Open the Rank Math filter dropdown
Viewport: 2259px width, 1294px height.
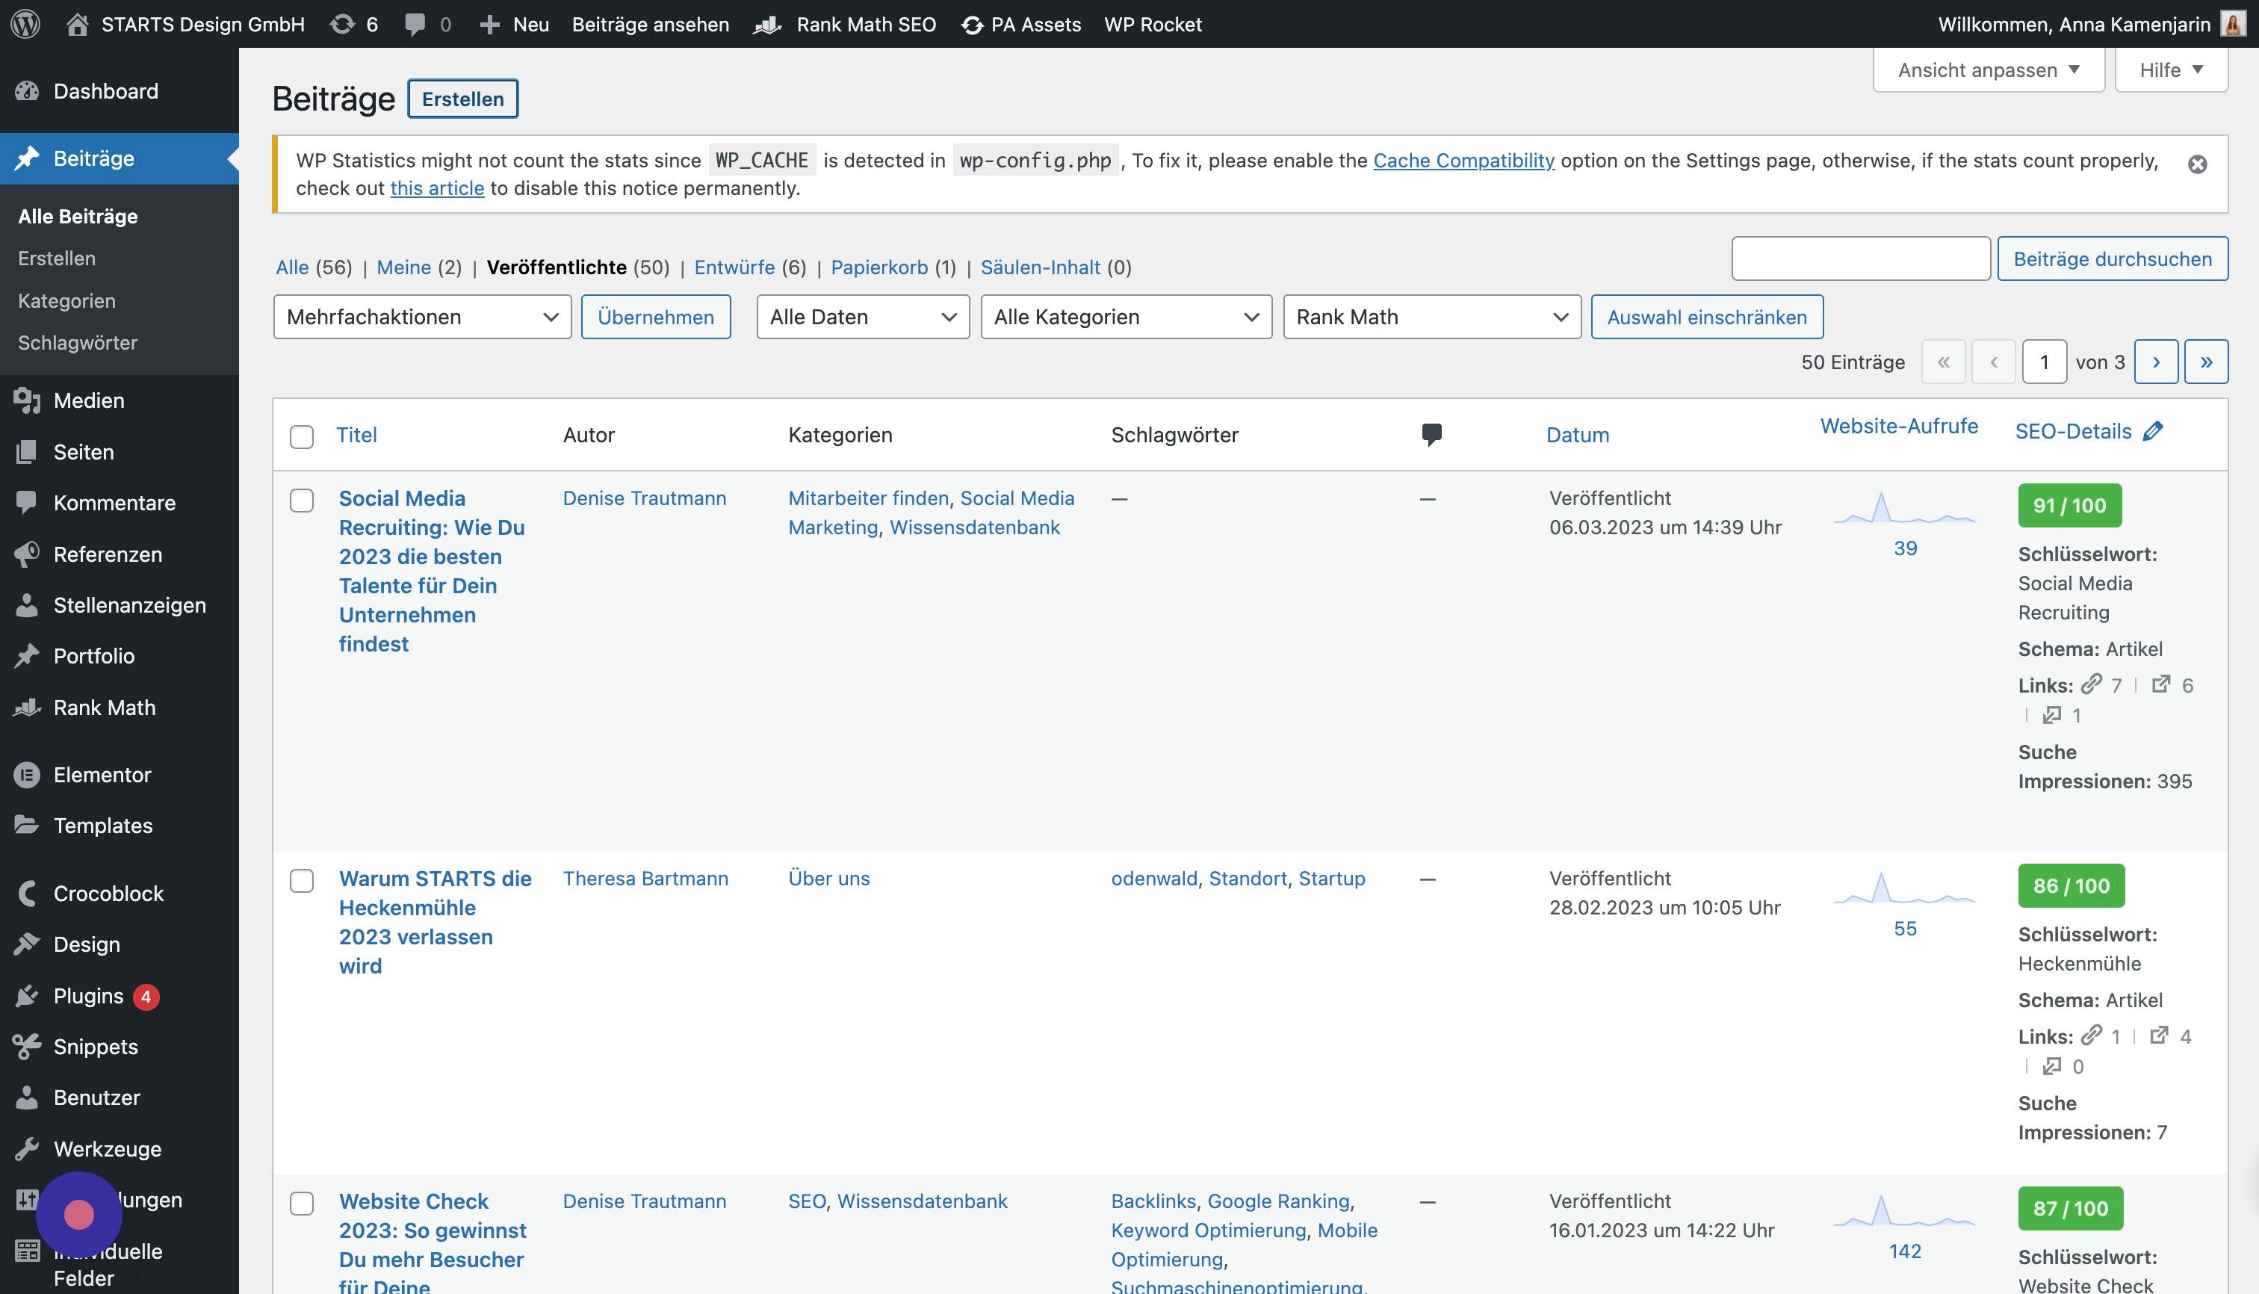1431,318
